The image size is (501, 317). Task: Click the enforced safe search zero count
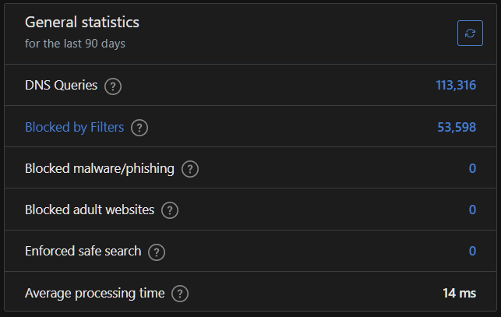tap(472, 251)
